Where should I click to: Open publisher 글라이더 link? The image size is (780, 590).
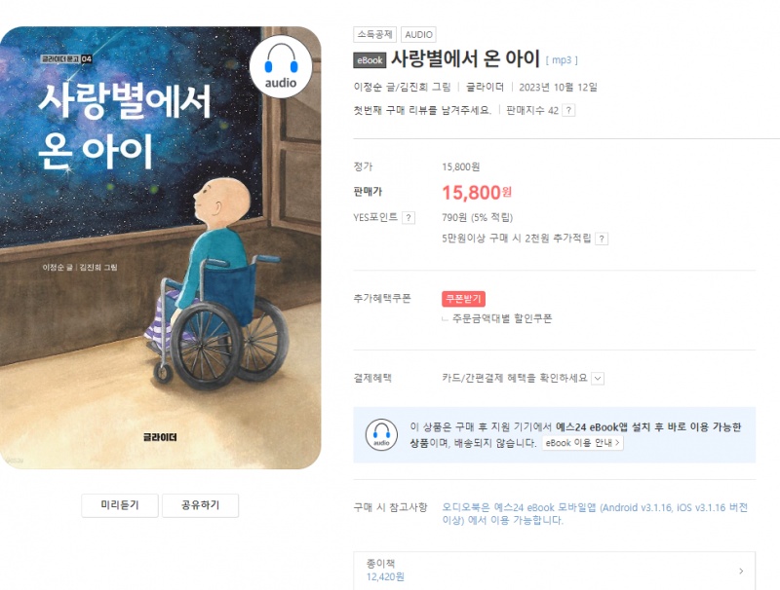click(485, 87)
